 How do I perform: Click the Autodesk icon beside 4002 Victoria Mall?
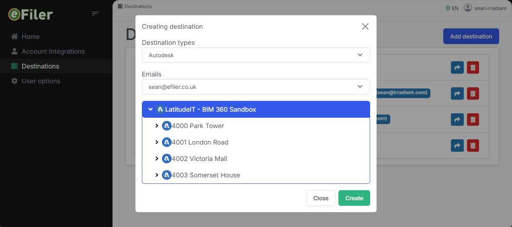coord(167,159)
